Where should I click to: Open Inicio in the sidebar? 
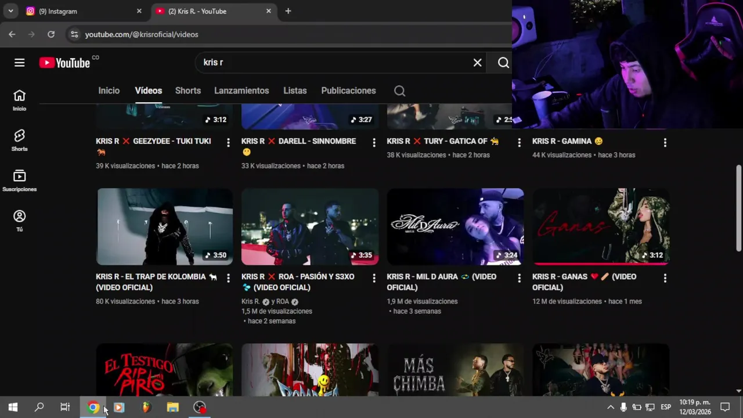(x=19, y=100)
